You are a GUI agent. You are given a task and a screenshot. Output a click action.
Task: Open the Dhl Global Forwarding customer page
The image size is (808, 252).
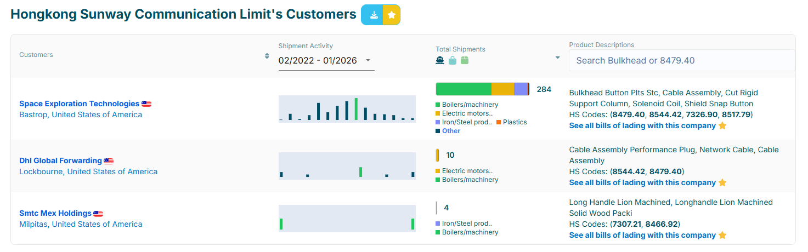[x=60, y=161]
